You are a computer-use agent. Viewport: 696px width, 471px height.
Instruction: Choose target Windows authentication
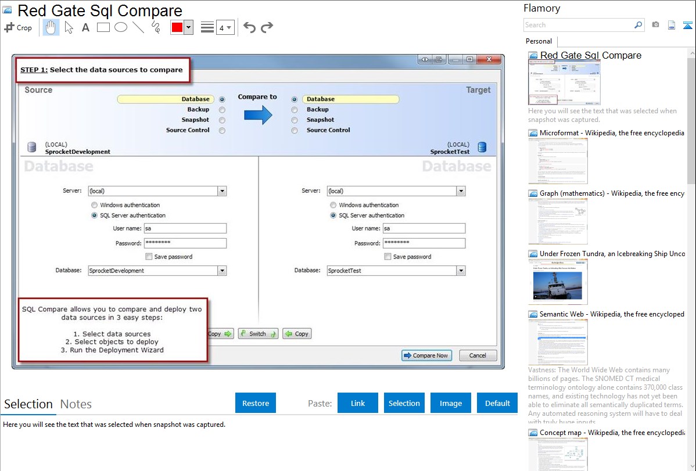coord(333,205)
